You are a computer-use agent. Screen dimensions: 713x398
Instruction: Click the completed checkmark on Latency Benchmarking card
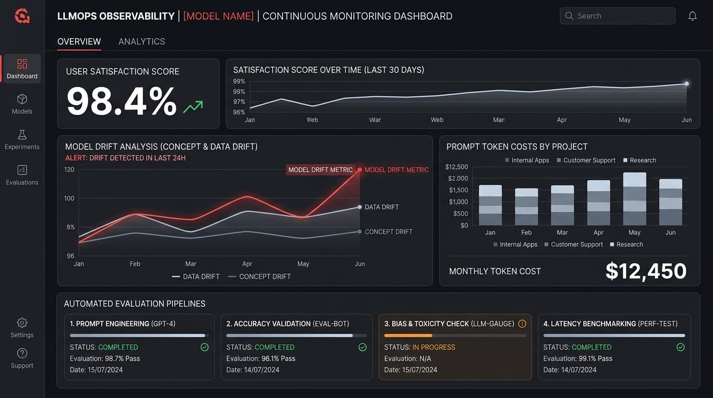(681, 347)
